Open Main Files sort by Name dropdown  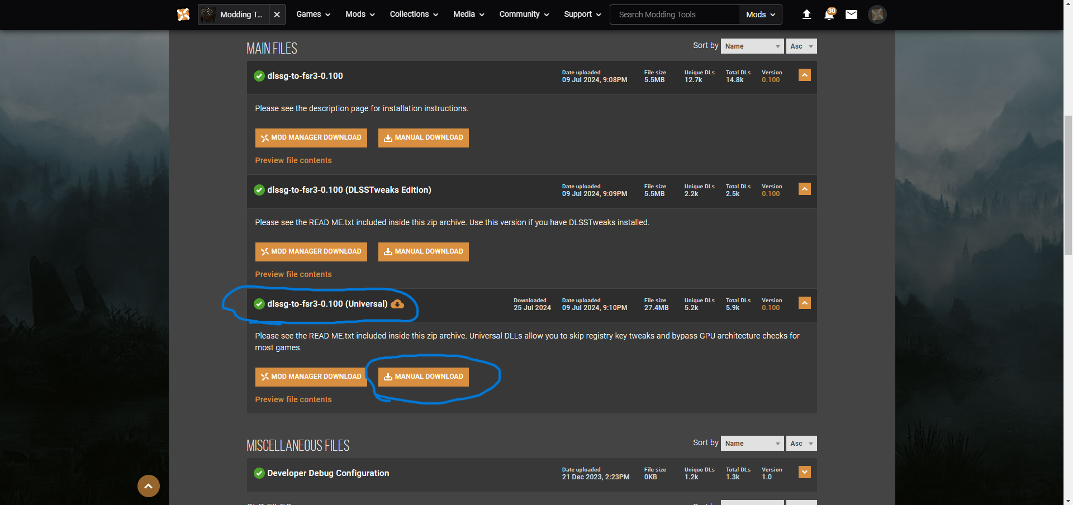[752, 46]
